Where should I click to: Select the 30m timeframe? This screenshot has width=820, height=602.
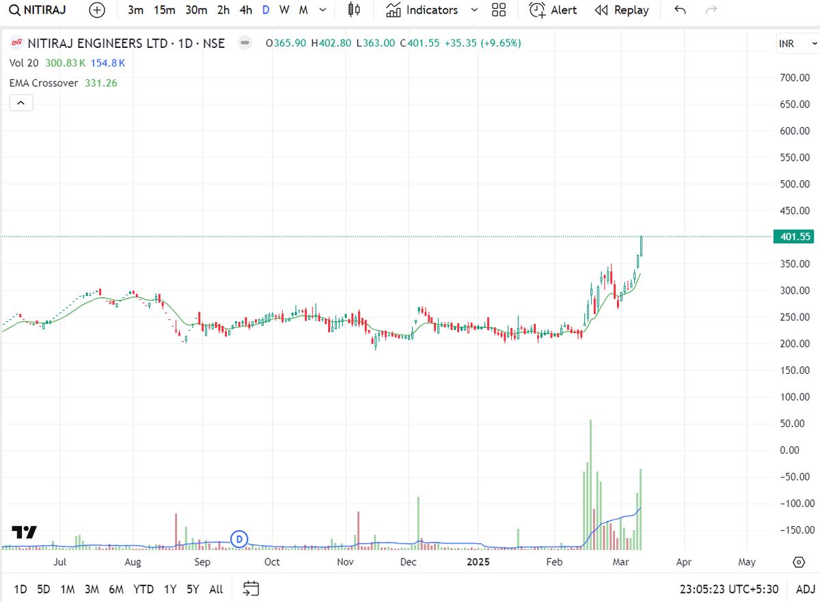[x=196, y=10]
